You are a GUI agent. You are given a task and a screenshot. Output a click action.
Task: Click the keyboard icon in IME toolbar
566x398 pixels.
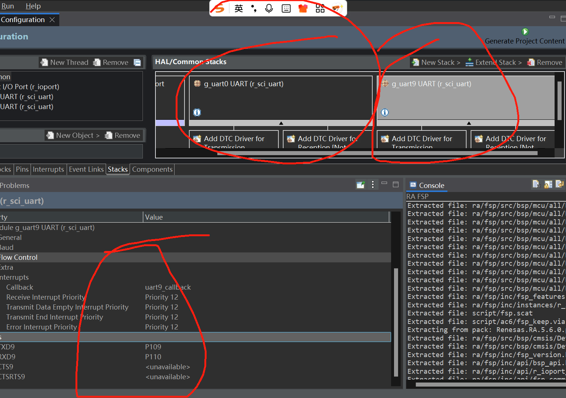click(x=286, y=8)
